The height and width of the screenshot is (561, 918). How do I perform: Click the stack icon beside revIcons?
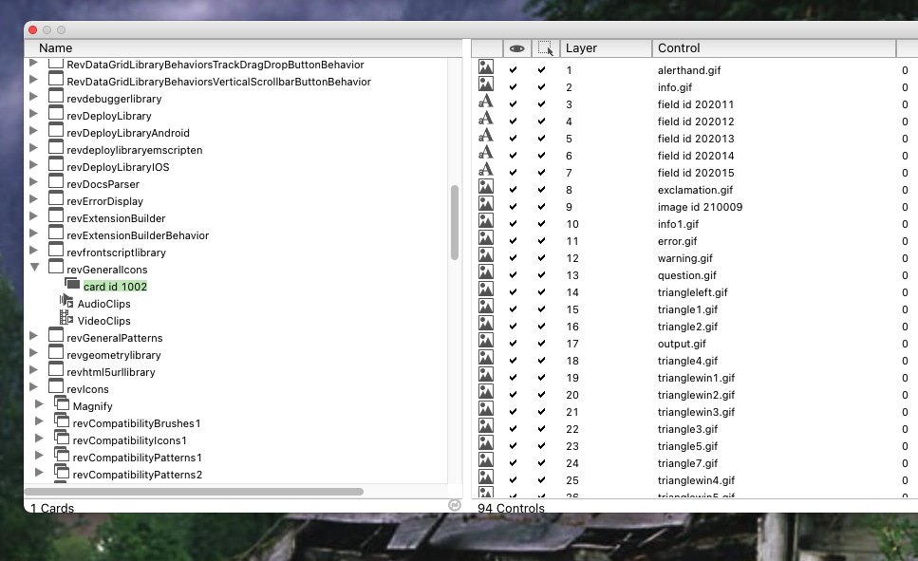click(56, 388)
